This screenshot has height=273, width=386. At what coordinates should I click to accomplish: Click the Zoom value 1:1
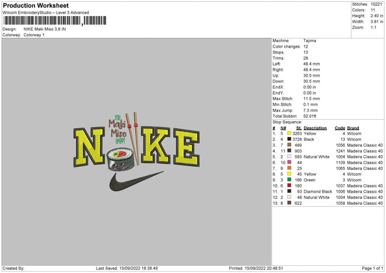pyautogui.click(x=373, y=27)
